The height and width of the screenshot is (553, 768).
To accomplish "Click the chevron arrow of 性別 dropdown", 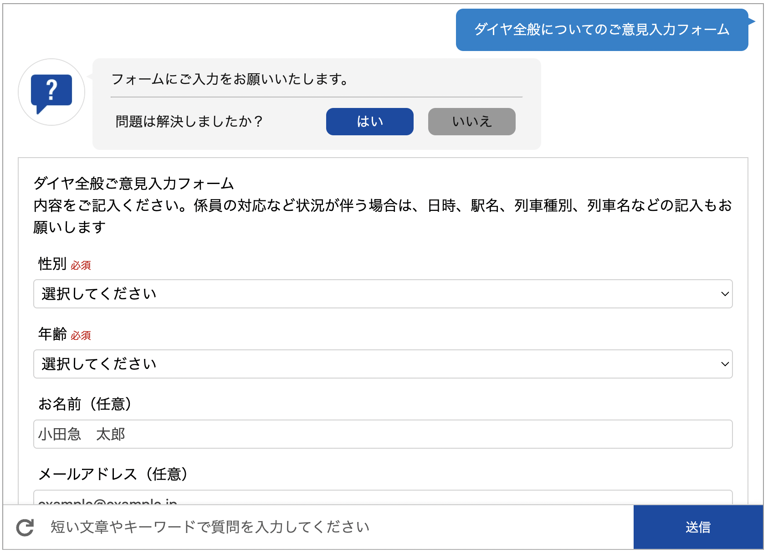I will (x=725, y=294).
